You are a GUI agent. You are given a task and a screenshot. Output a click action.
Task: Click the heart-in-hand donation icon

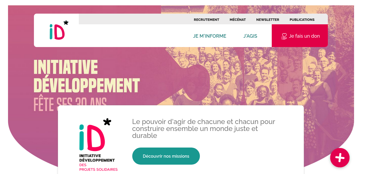pos(284,36)
